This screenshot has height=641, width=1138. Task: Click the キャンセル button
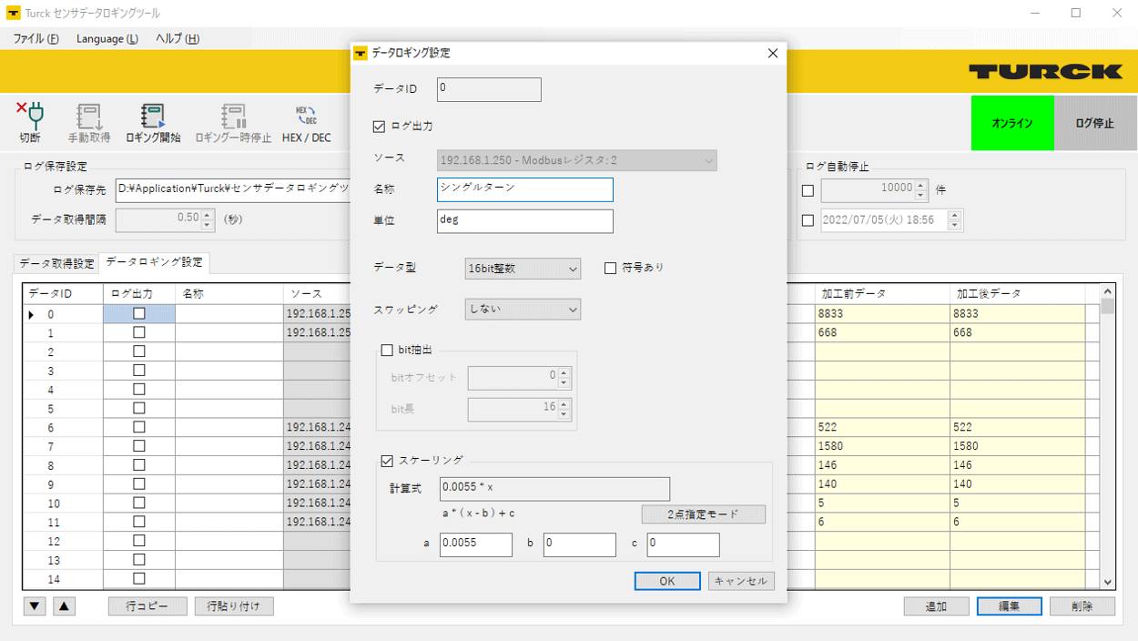tap(741, 581)
